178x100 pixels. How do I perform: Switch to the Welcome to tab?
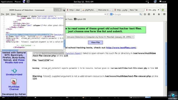(104, 10)
